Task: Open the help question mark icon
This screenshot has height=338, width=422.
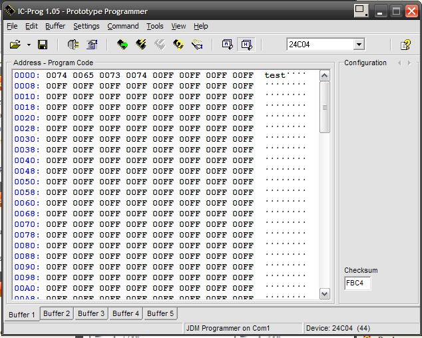Action: (405, 45)
